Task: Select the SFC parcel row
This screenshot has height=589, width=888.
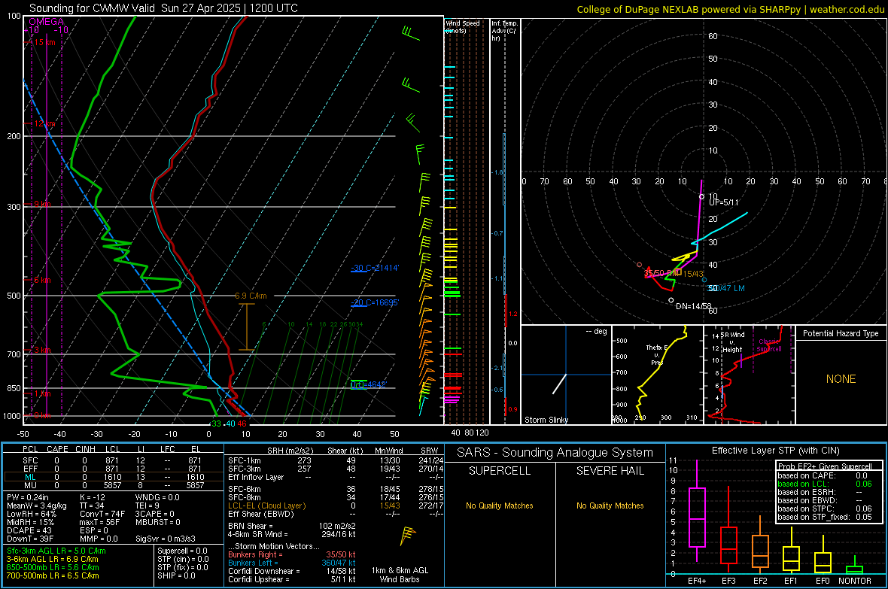Action: tap(113, 460)
